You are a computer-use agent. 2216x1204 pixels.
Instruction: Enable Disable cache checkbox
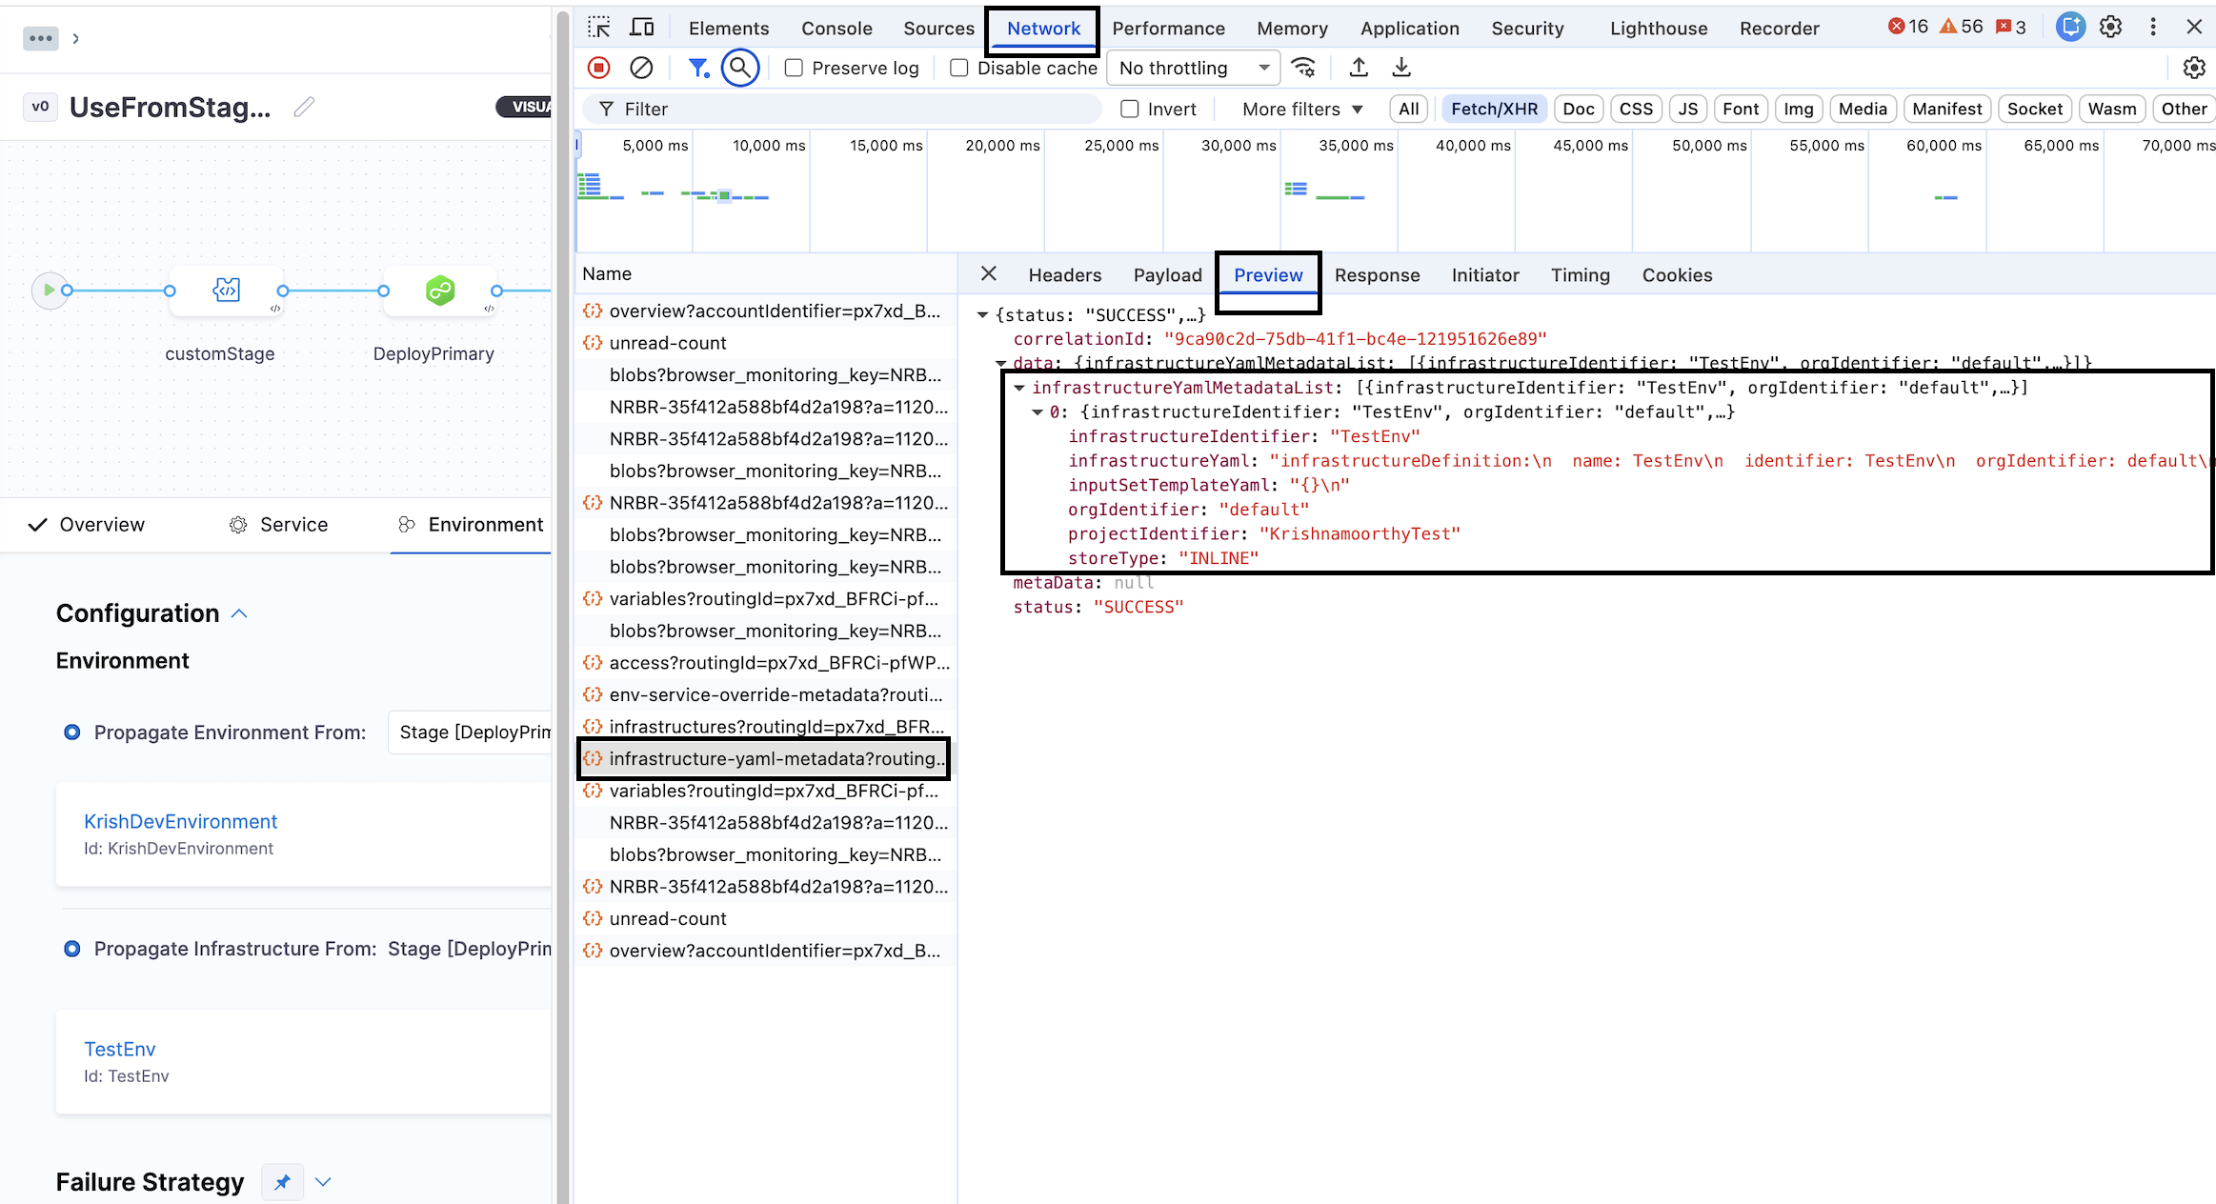(x=959, y=68)
